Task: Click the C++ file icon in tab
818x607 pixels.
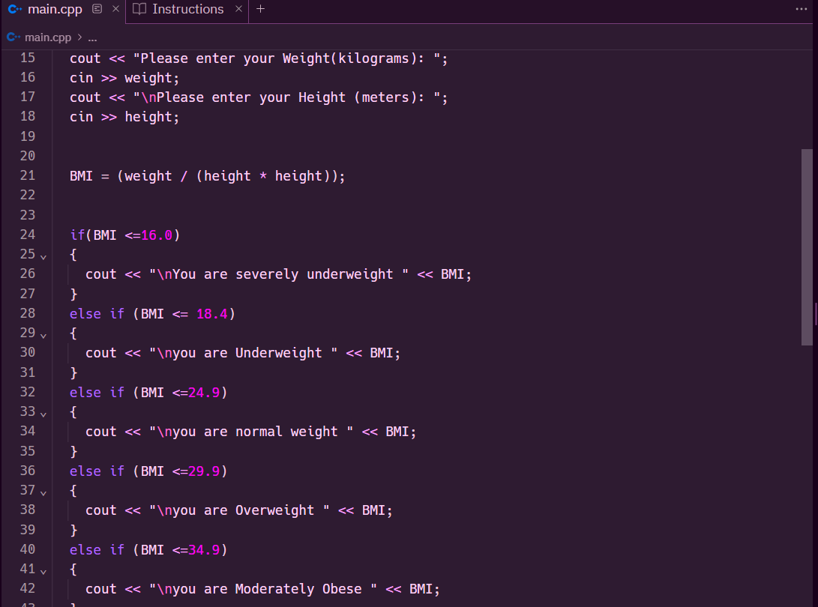Action: coord(14,10)
